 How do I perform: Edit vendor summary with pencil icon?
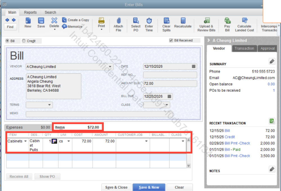click(272, 61)
